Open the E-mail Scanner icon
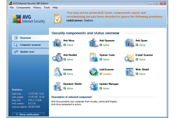 130,58
